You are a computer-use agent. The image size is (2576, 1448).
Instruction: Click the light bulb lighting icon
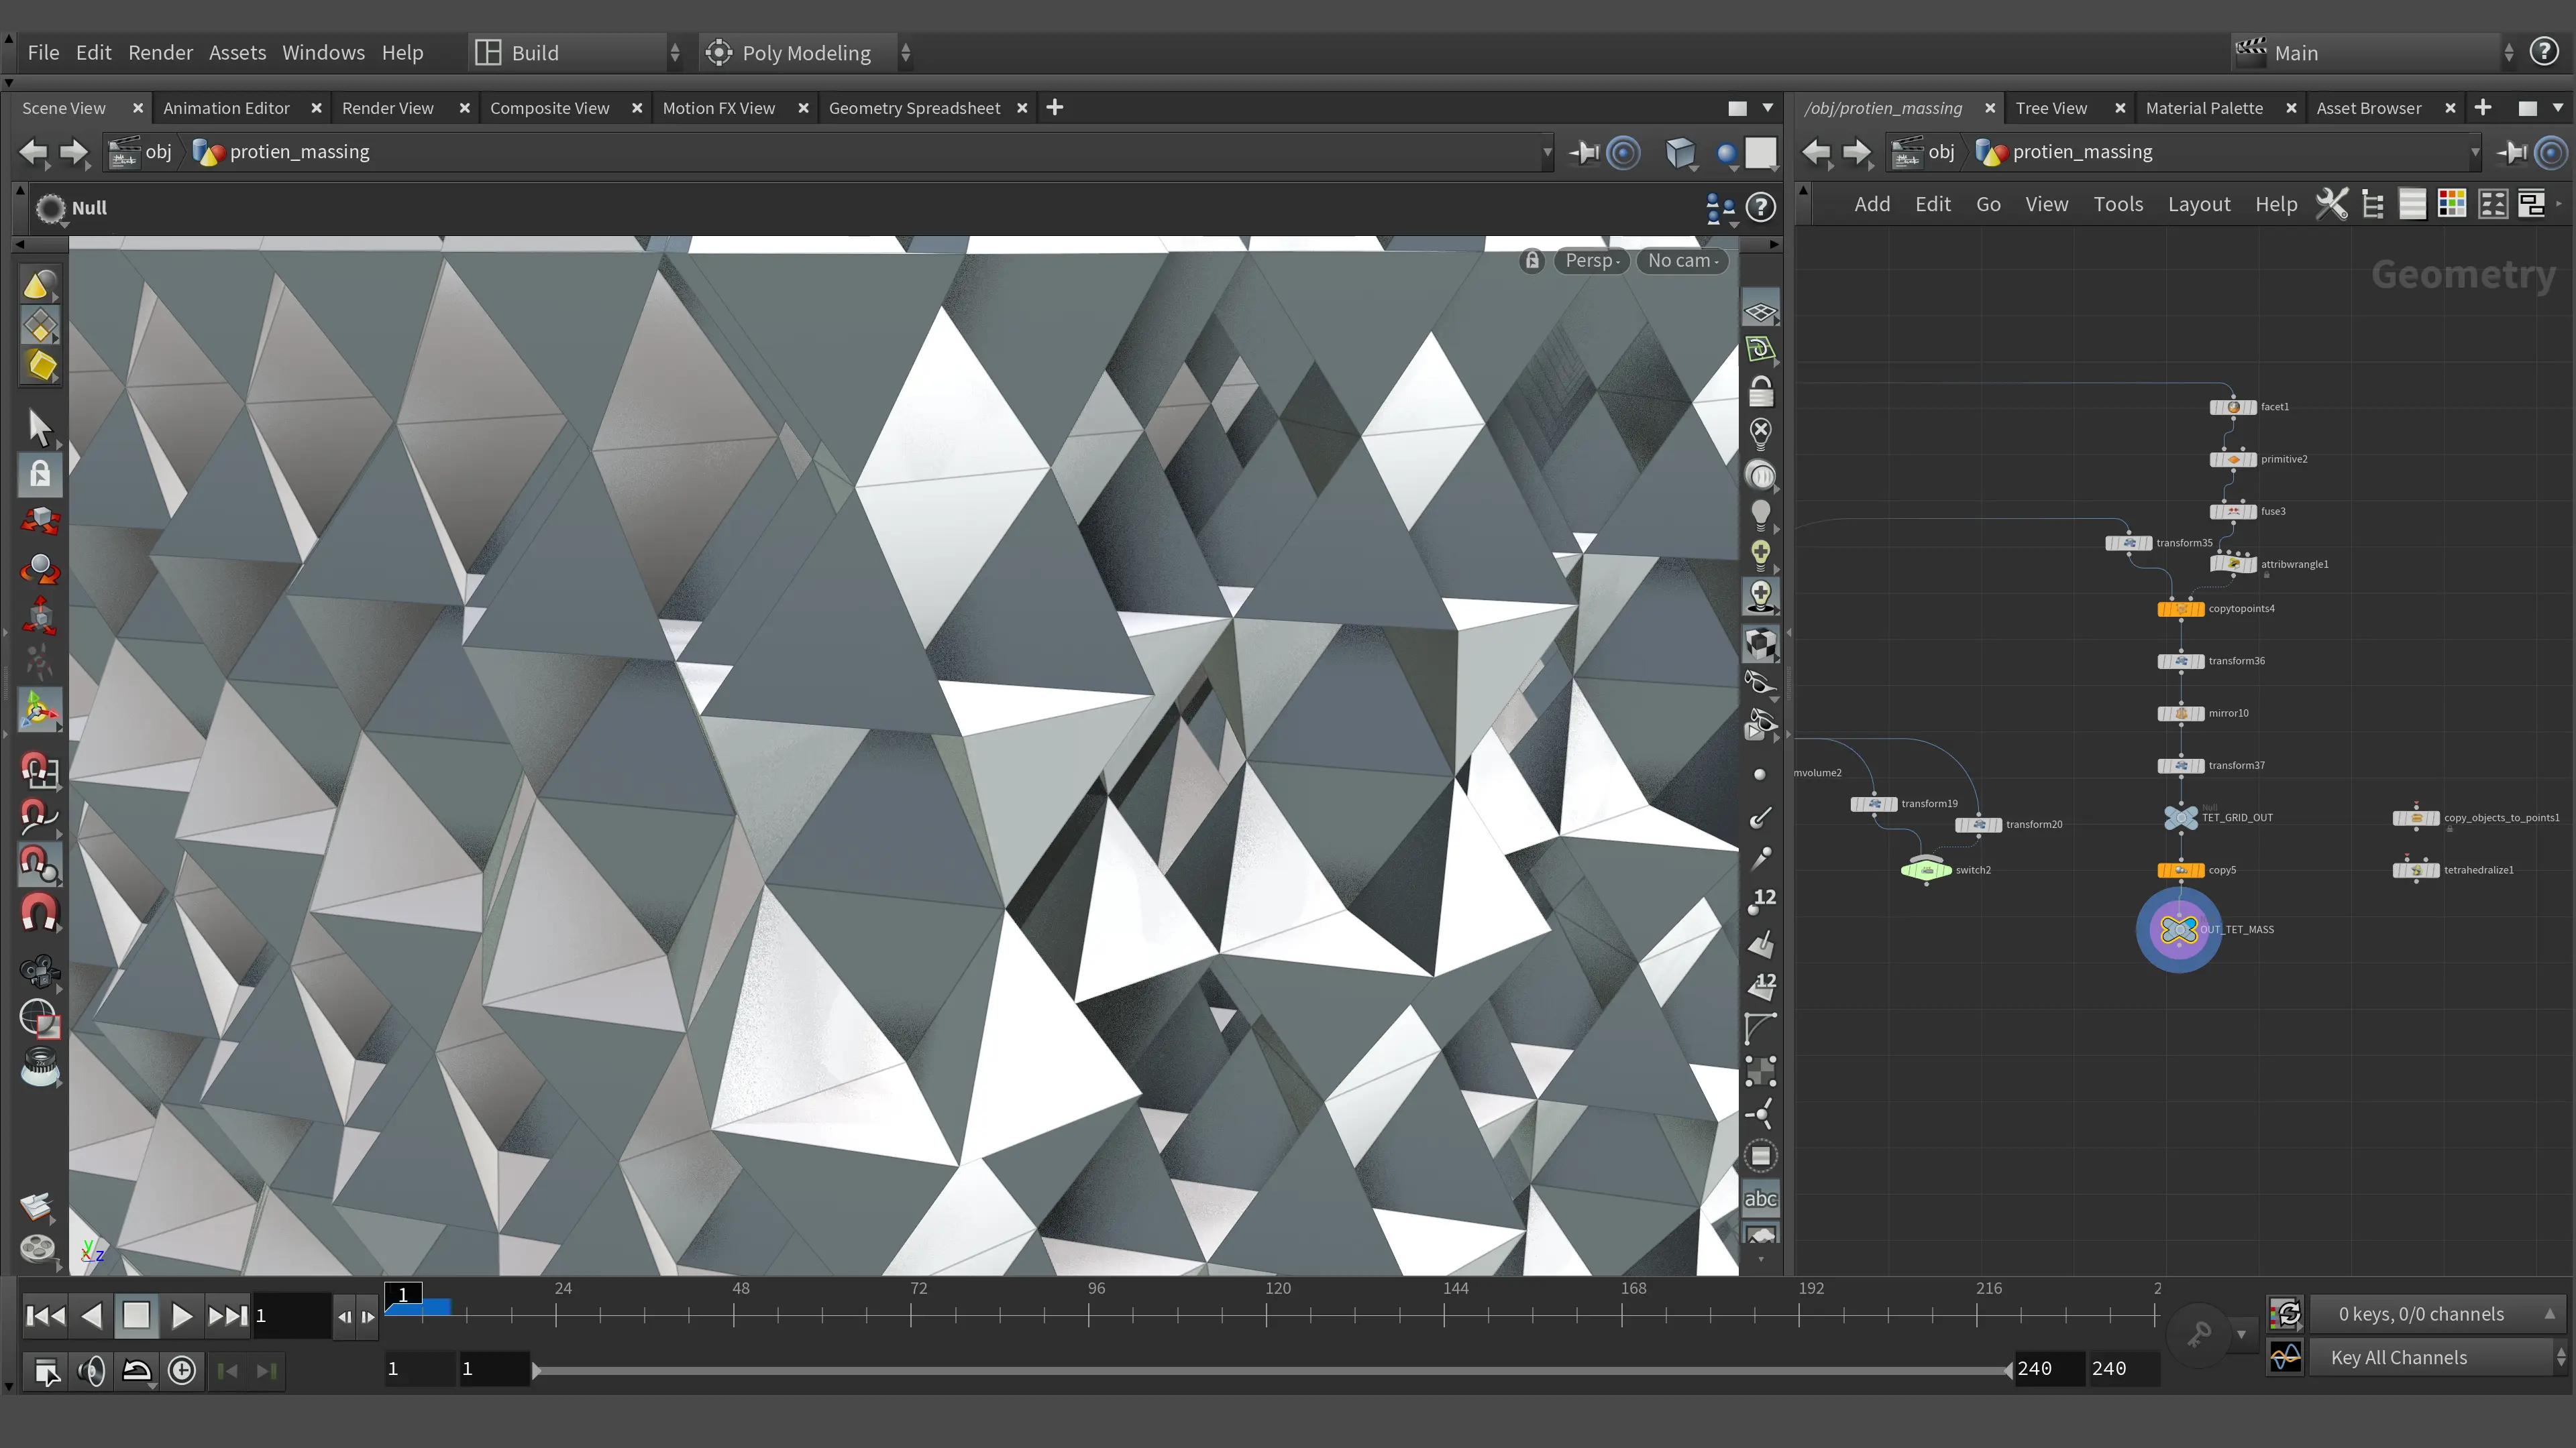coord(1760,514)
